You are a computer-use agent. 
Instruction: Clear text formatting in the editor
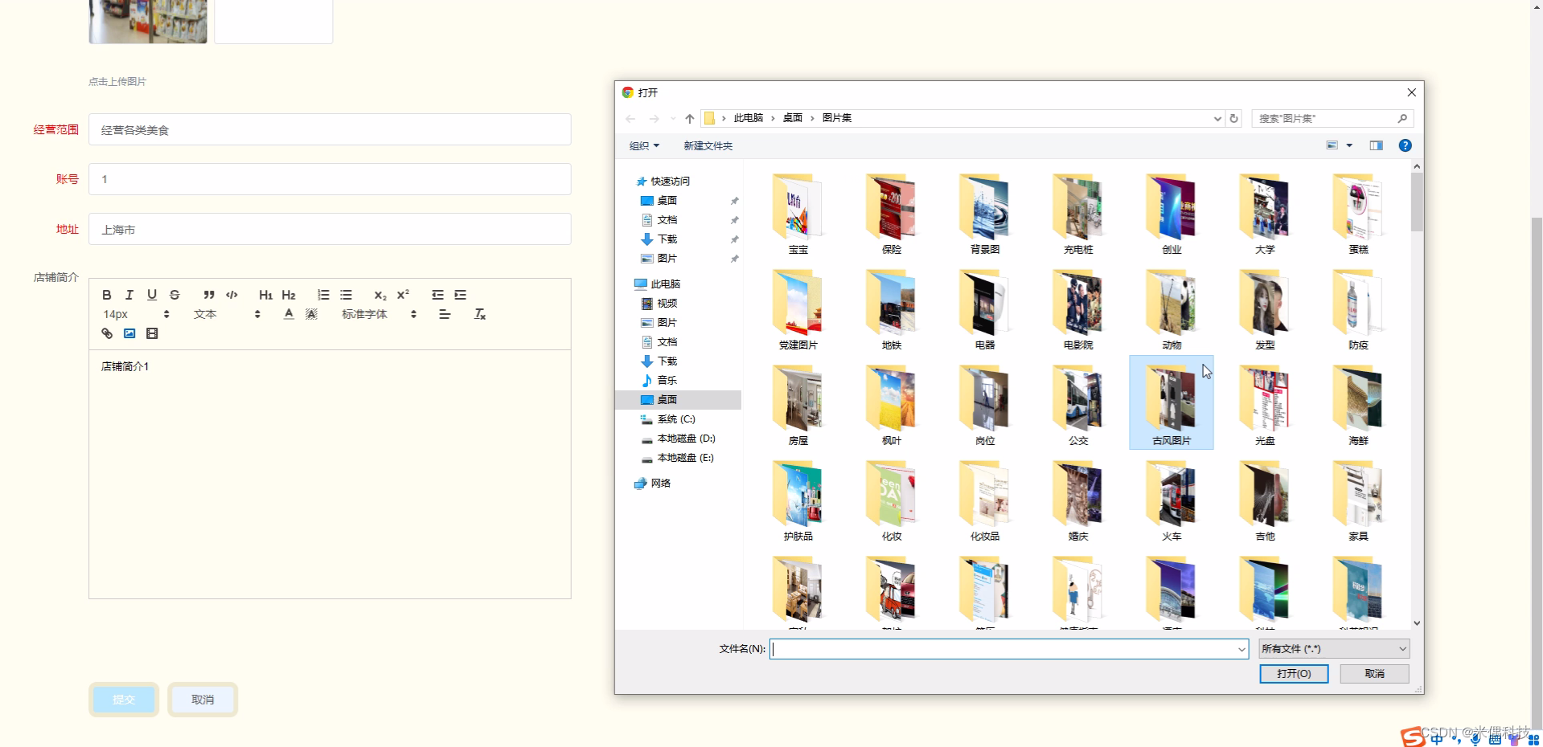479,314
